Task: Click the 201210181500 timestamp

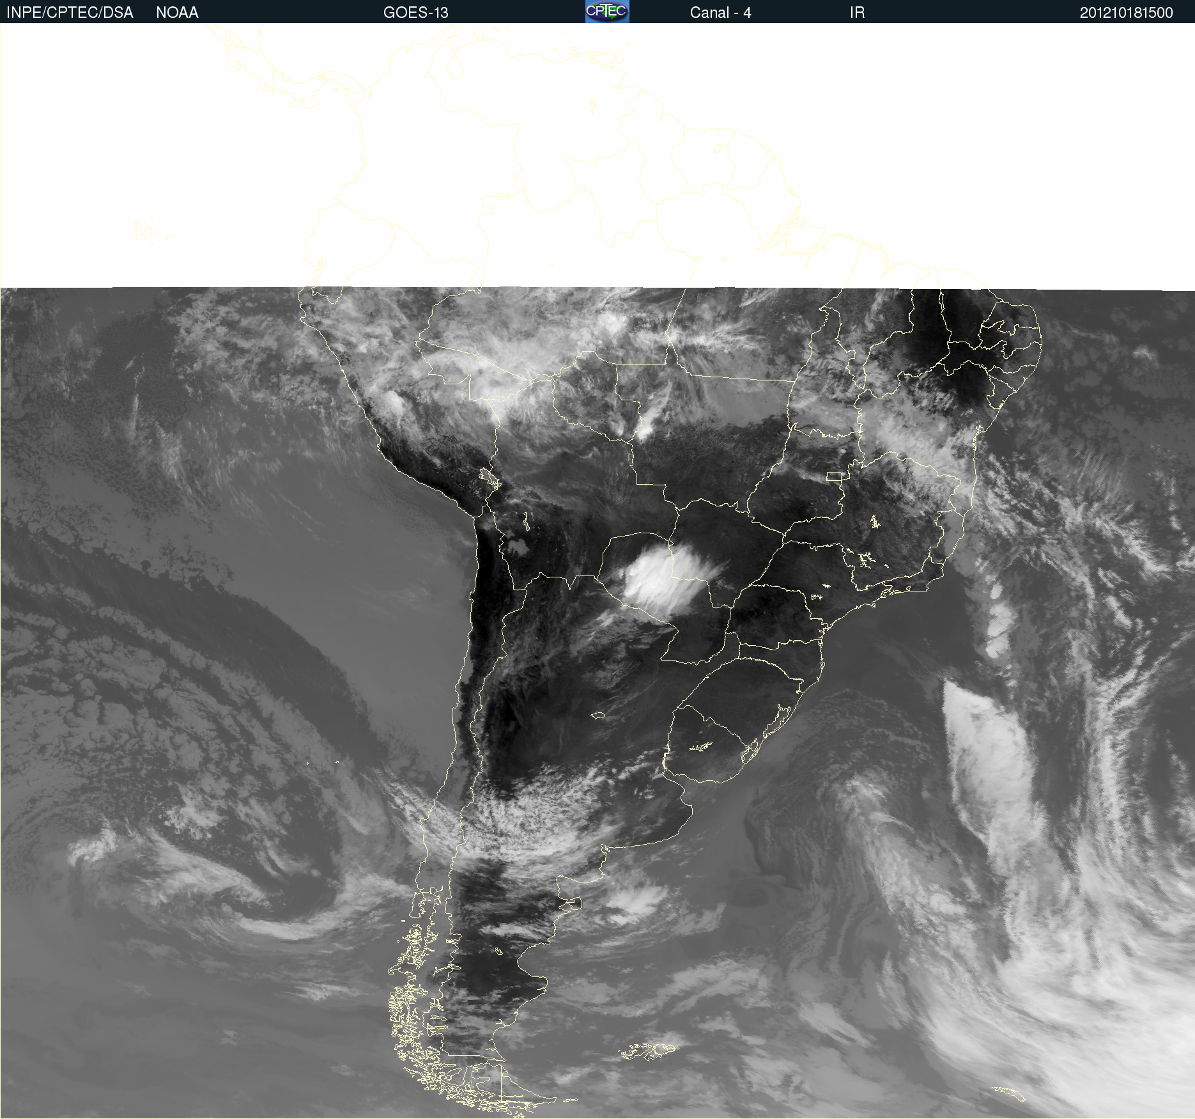Action: pos(1126,13)
